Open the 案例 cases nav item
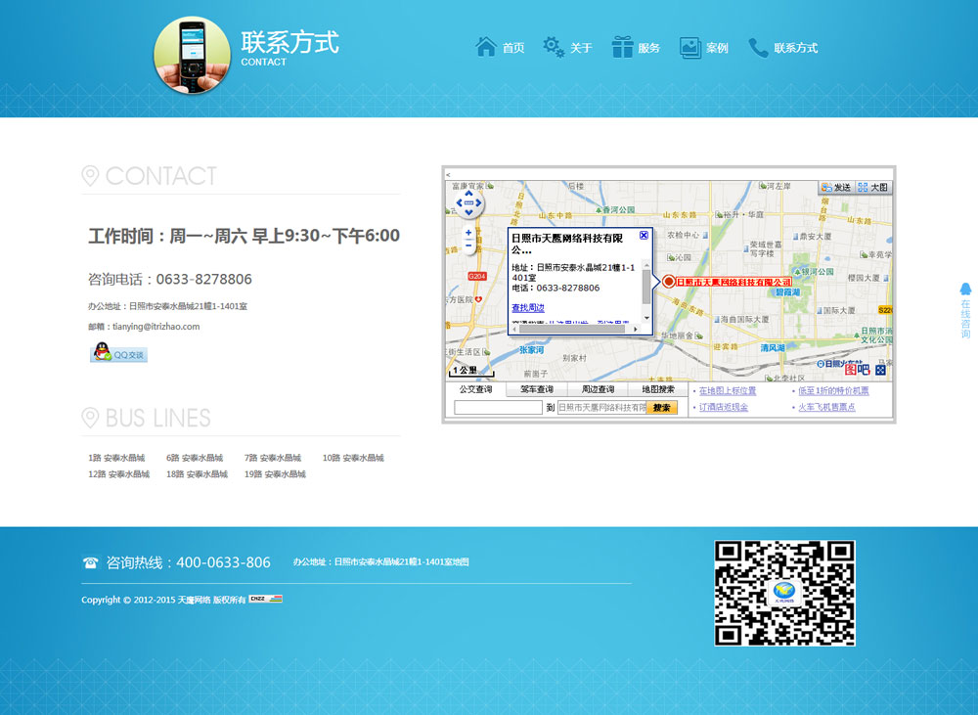 [x=703, y=47]
